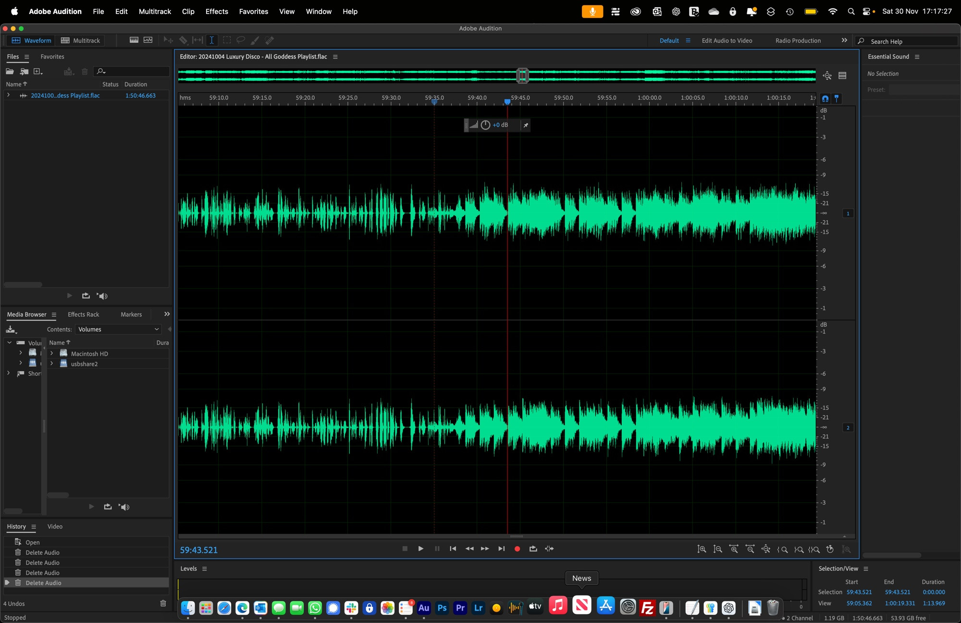Show more workspaces chevron

[844, 40]
